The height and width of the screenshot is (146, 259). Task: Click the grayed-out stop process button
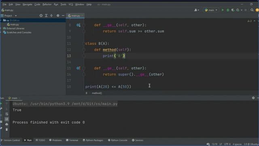246,10
